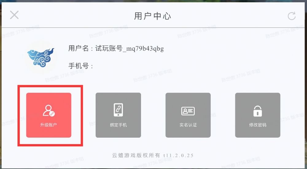Click the refresh arrow icon at top right
Image resolution: width=307 pixels, height=169 pixels.
292,16
